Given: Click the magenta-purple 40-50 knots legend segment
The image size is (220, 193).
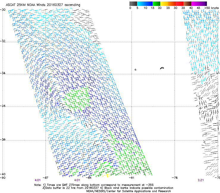Looking at the screenshot, I should [x=199, y=4].
